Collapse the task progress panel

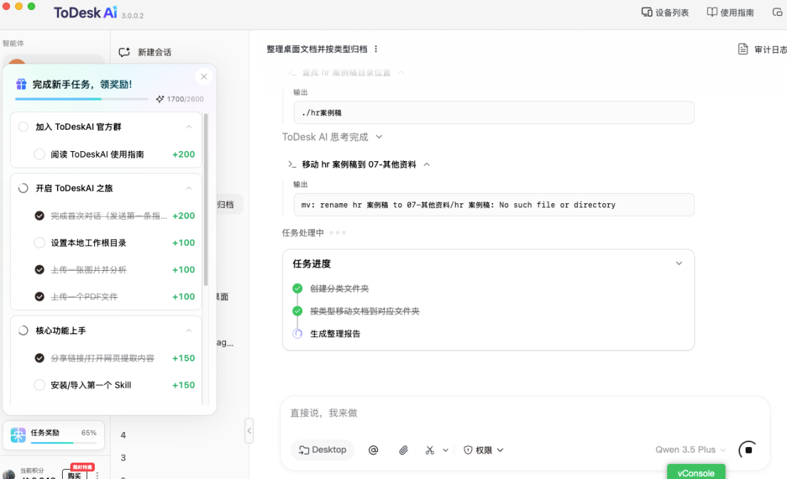click(679, 263)
